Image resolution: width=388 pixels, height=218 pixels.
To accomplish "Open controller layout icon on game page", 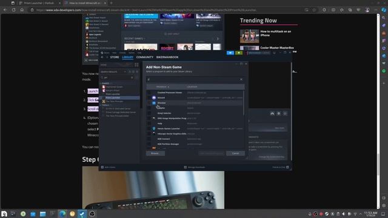I will pyautogui.click(x=272, y=113).
